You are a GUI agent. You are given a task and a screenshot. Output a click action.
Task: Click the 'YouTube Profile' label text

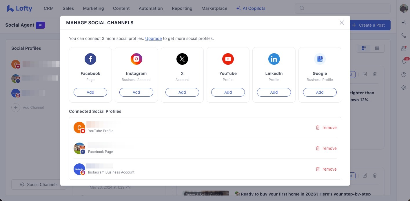pos(101,131)
